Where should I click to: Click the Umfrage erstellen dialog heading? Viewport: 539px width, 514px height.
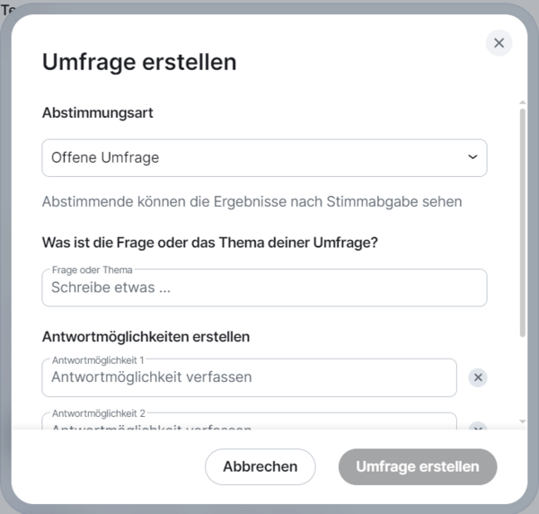click(x=139, y=62)
